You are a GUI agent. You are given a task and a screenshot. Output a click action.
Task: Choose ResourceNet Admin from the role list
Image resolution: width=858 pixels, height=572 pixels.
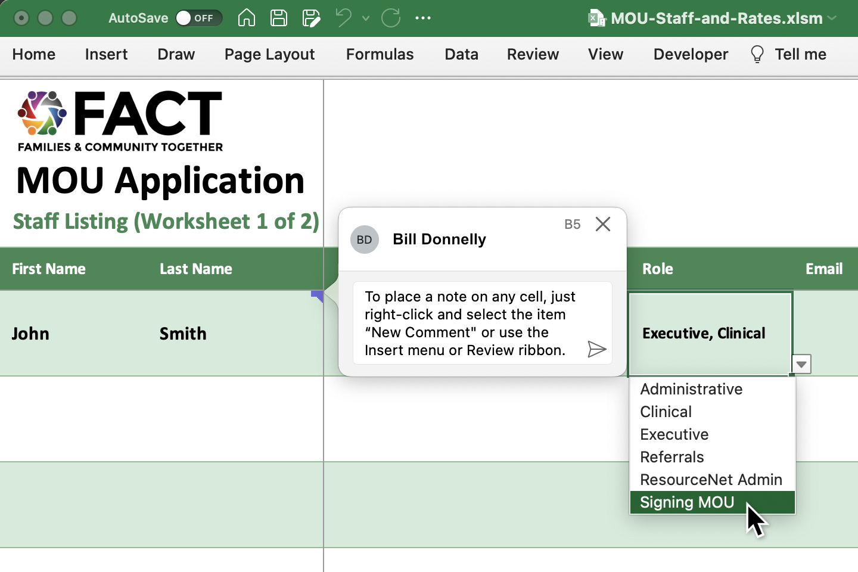point(713,480)
